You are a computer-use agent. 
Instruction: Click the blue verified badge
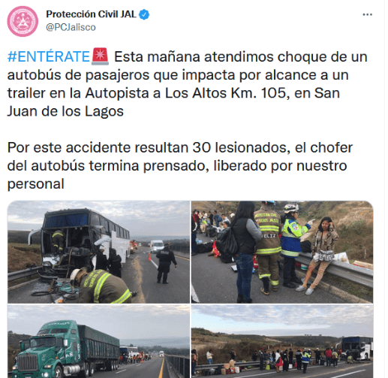click(x=144, y=14)
